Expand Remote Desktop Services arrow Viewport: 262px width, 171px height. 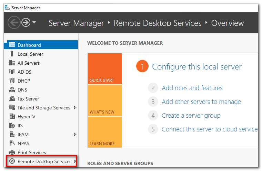tap(75, 161)
